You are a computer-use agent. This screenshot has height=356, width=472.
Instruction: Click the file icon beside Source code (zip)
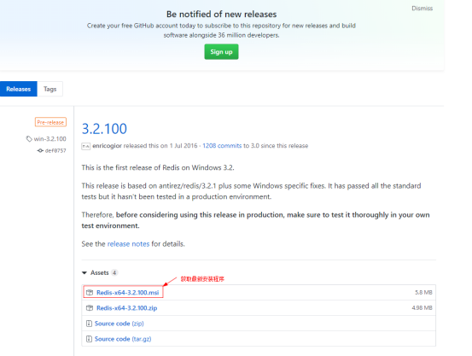[89, 324]
